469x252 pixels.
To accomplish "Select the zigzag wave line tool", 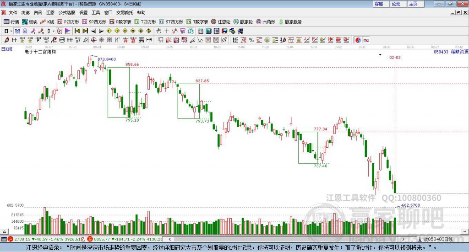I will [200, 40].
